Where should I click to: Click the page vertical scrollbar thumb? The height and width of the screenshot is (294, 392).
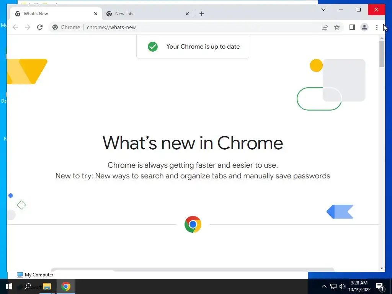point(382,54)
